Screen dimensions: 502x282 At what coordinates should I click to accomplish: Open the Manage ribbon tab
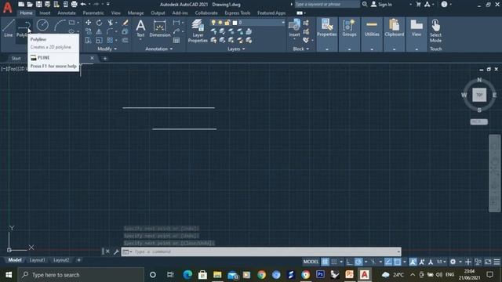(136, 13)
